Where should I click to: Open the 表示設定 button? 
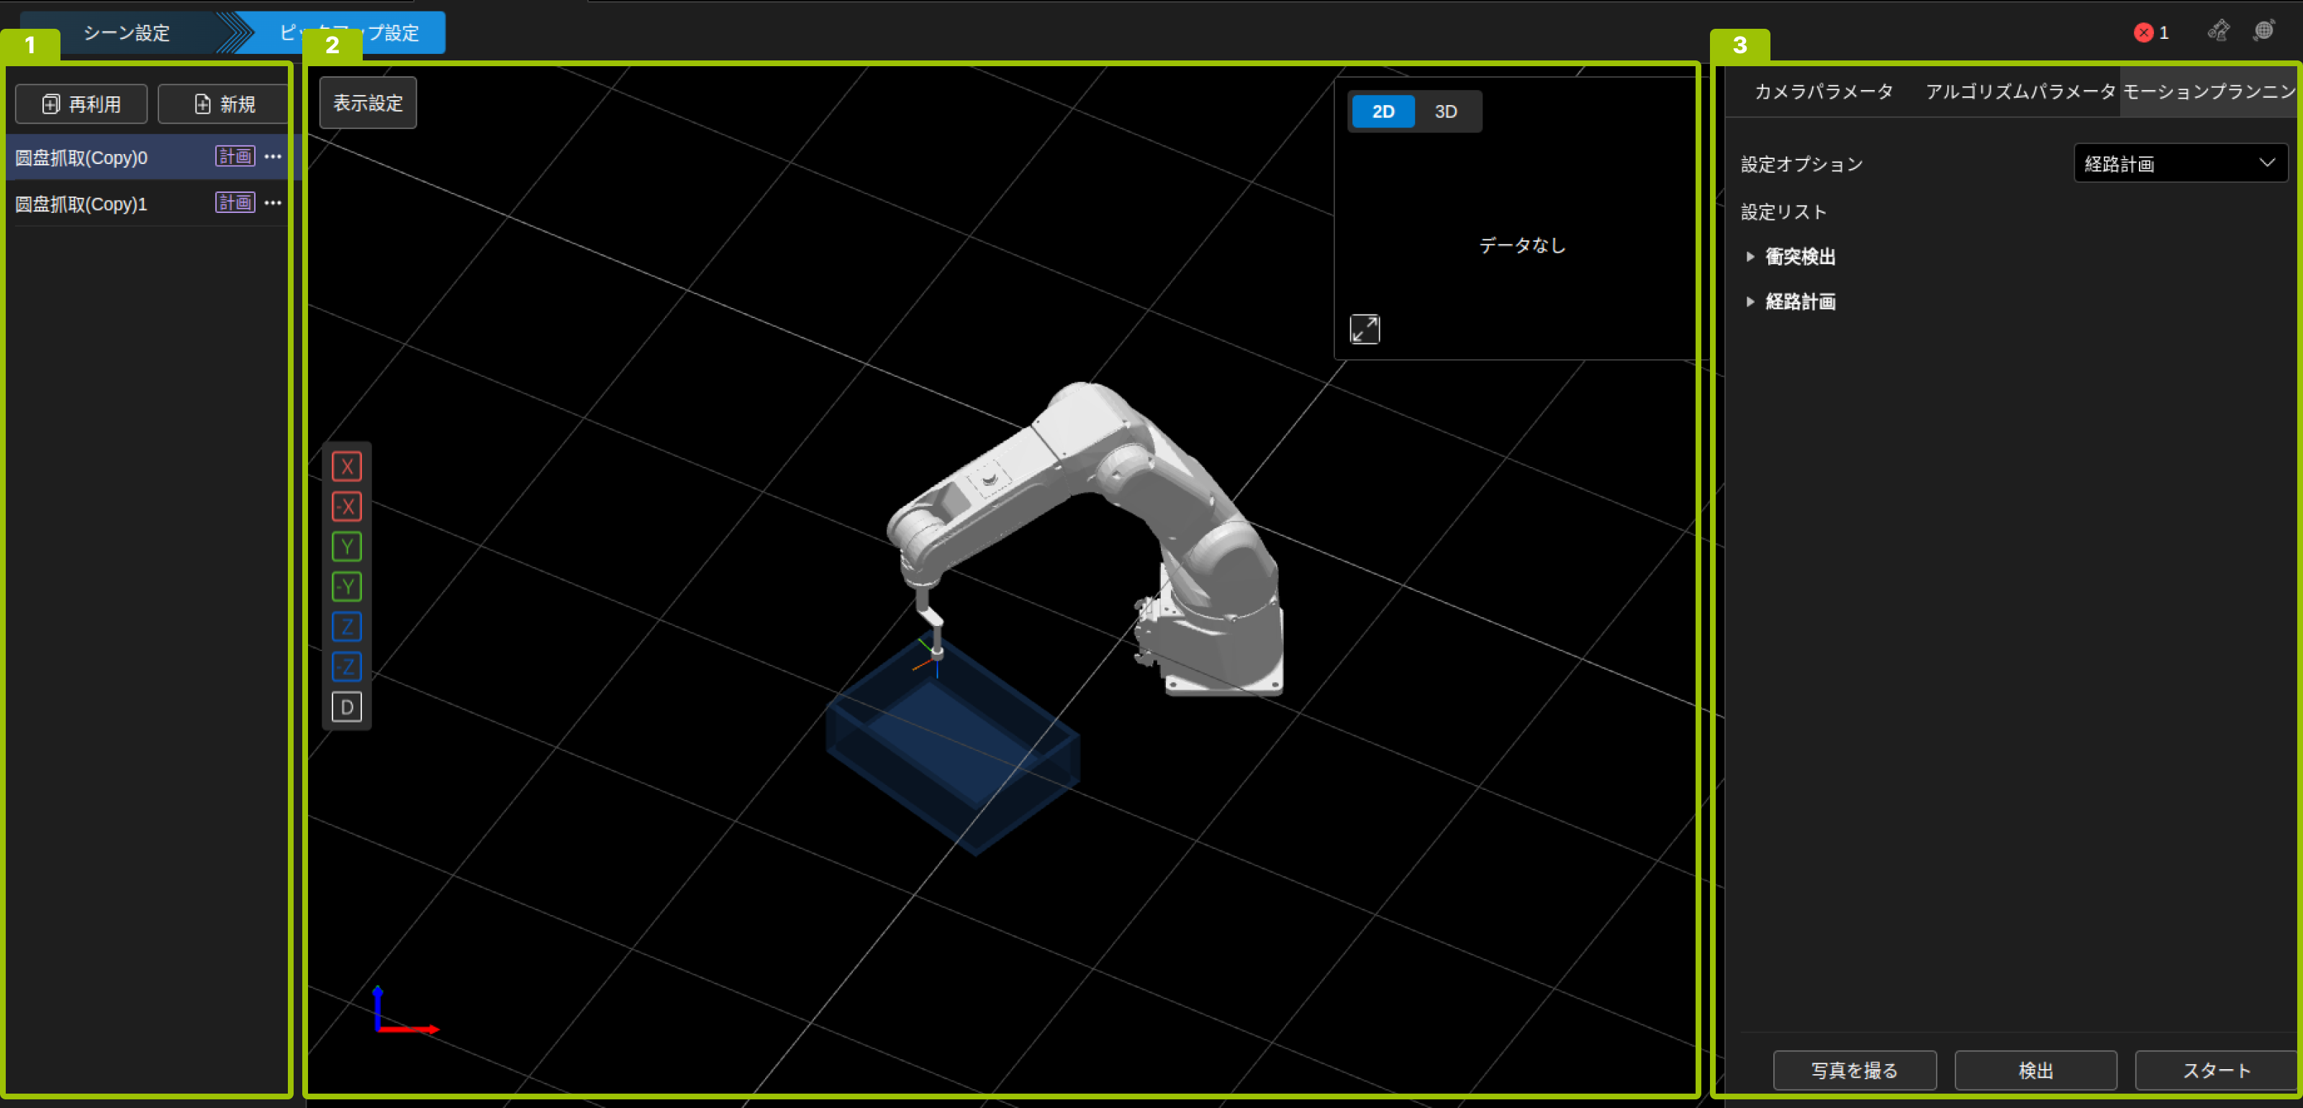coord(368,104)
